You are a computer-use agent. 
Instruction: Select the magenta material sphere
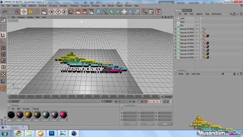coord(64,115)
